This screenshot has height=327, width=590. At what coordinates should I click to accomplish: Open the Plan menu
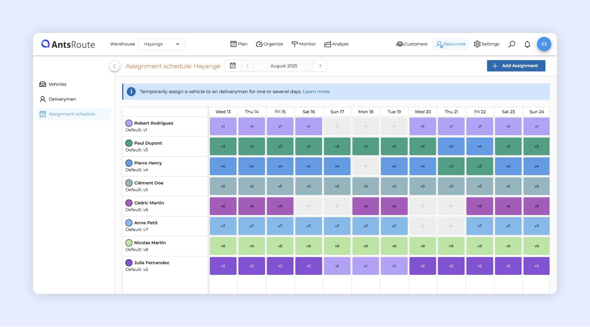[x=239, y=44]
